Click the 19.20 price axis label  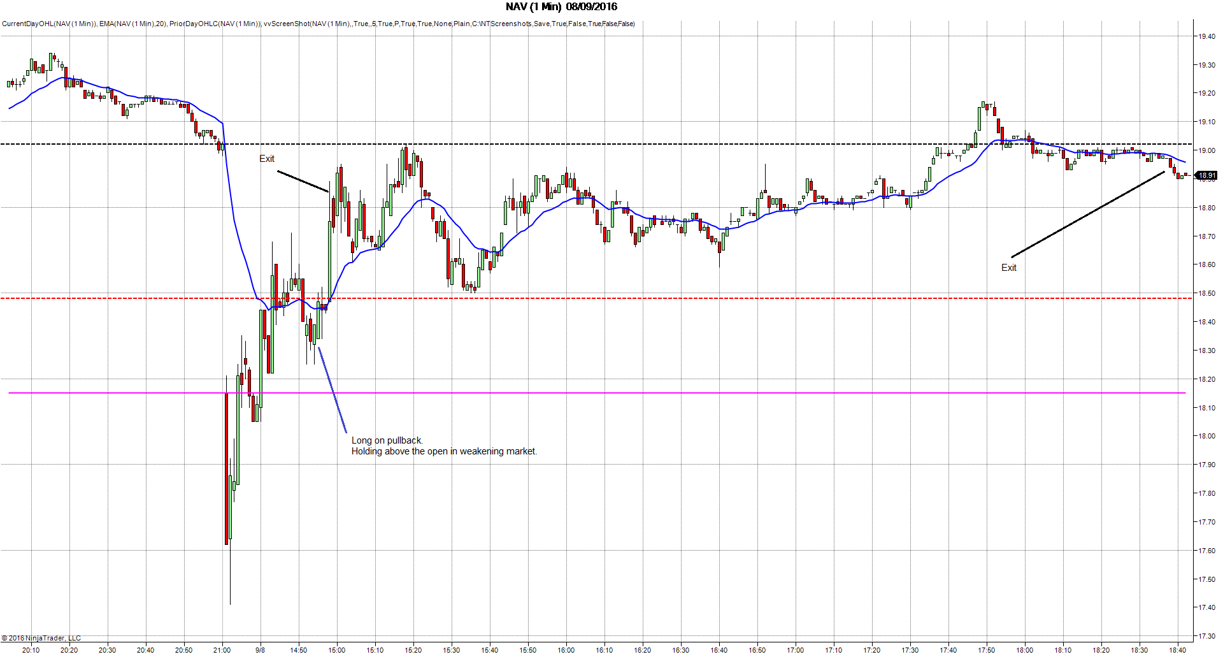coord(1206,93)
